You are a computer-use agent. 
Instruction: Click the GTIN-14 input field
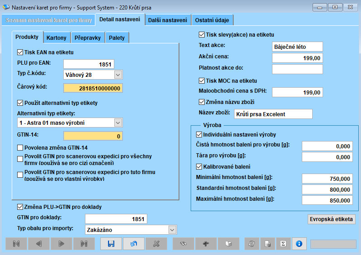coord(93,136)
